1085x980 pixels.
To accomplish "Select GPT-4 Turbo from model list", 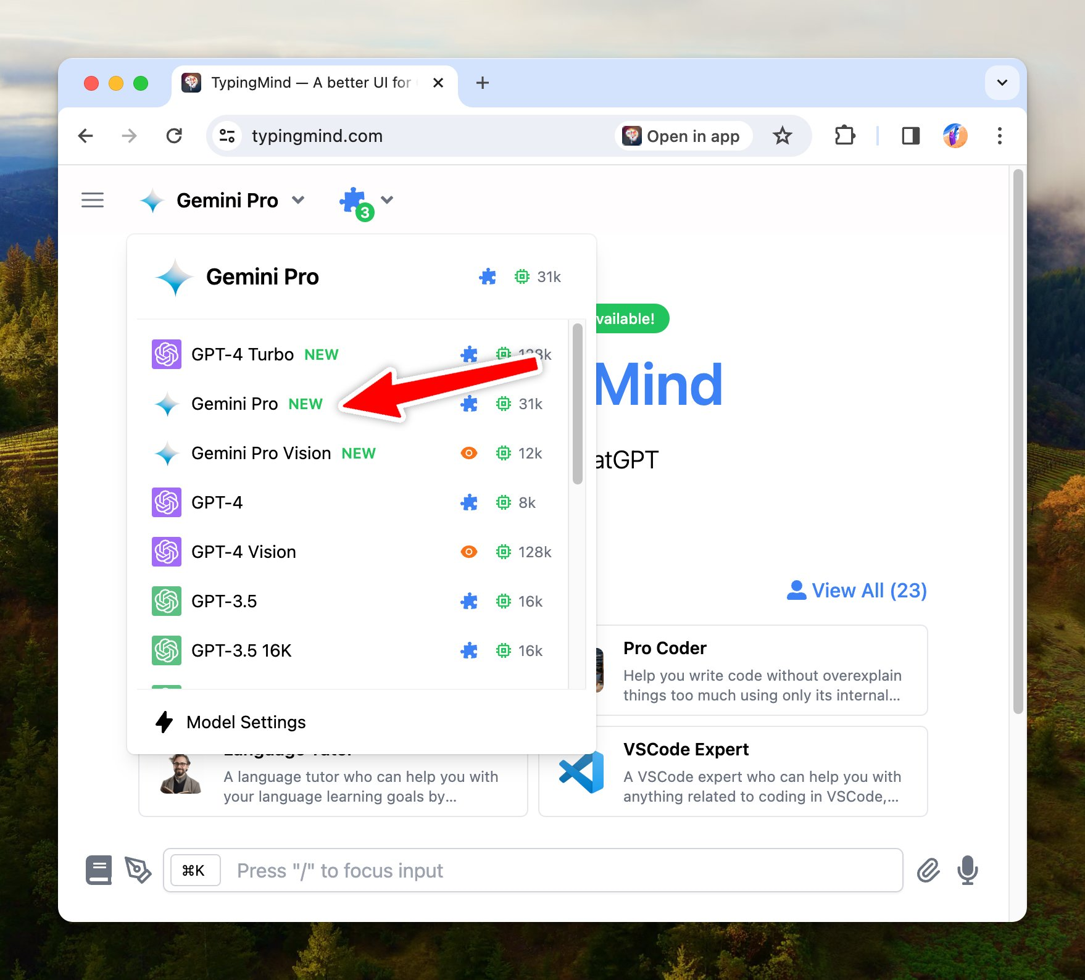I will coord(352,354).
